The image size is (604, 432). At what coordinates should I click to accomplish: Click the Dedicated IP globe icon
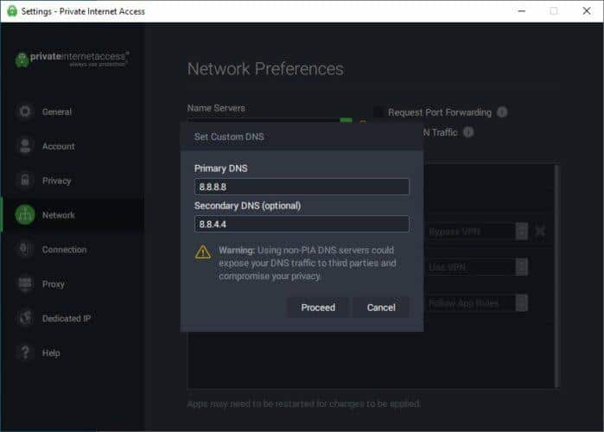(x=25, y=318)
